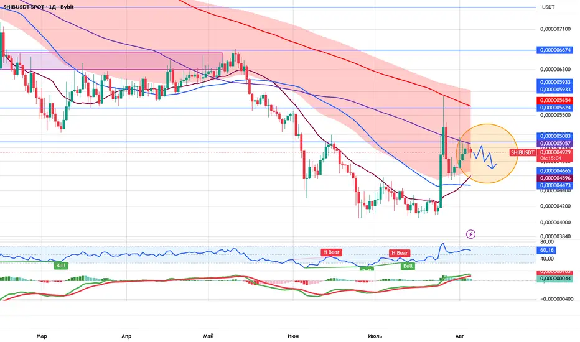Click the red 0,000005654 moving average label

click(554, 101)
